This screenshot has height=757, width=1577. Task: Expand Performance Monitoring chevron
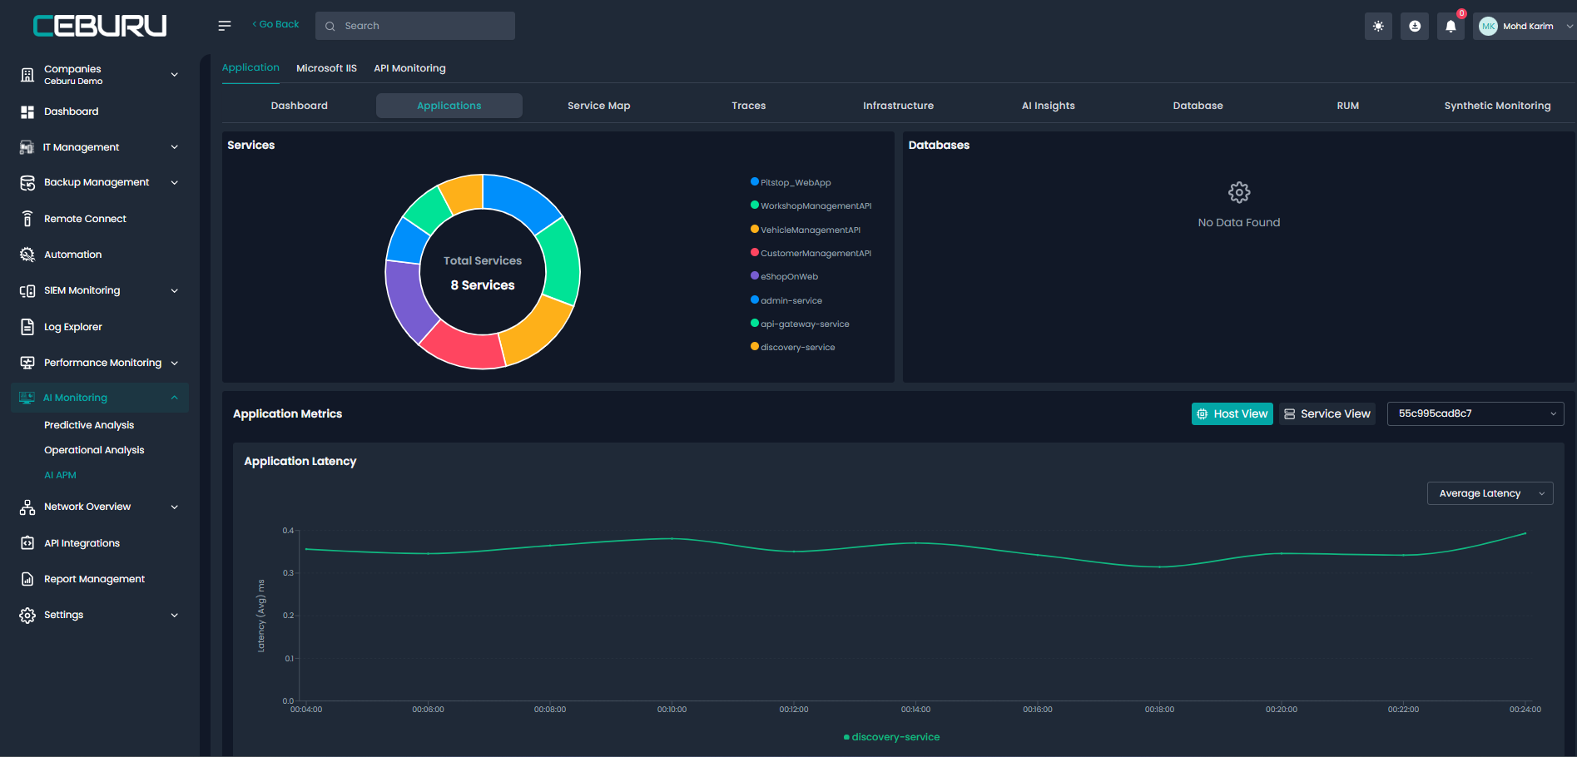pyautogui.click(x=175, y=363)
